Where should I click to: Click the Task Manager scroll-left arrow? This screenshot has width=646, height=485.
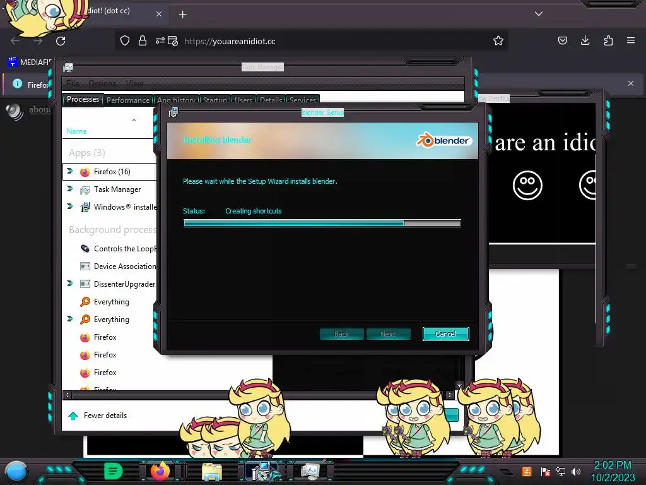pyautogui.click(x=67, y=395)
